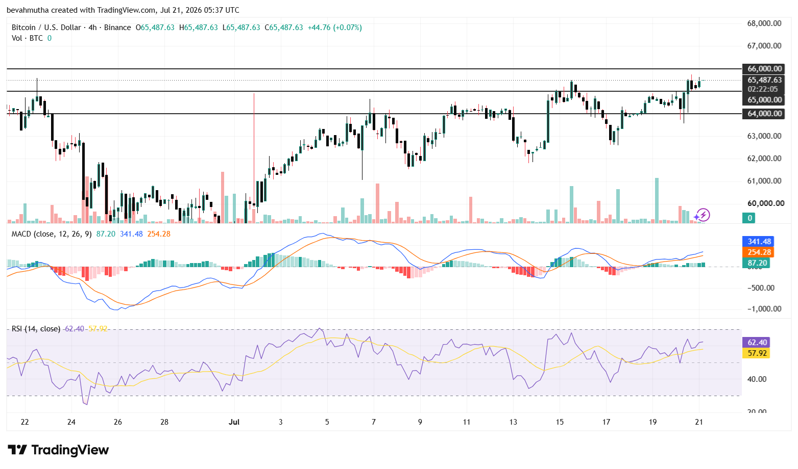The width and height of the screenshot is (798, 469).
Task: Click the close price C65,487.63 in legend
Action: pyautogui.click(x=283, y=28)
